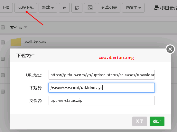Click the 关闭 close button
Viewport: 177px width, 132px height.
(140, 121)
